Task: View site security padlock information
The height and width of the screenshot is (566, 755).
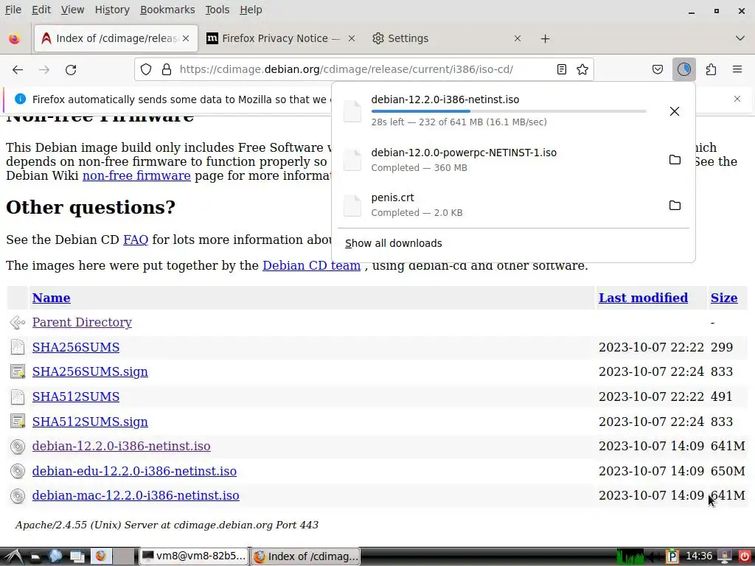Action: pyautogui.click(x=167, y=70)
